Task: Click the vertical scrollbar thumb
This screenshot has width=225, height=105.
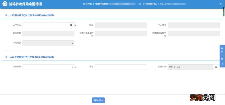Action: (x=224, y=11)
